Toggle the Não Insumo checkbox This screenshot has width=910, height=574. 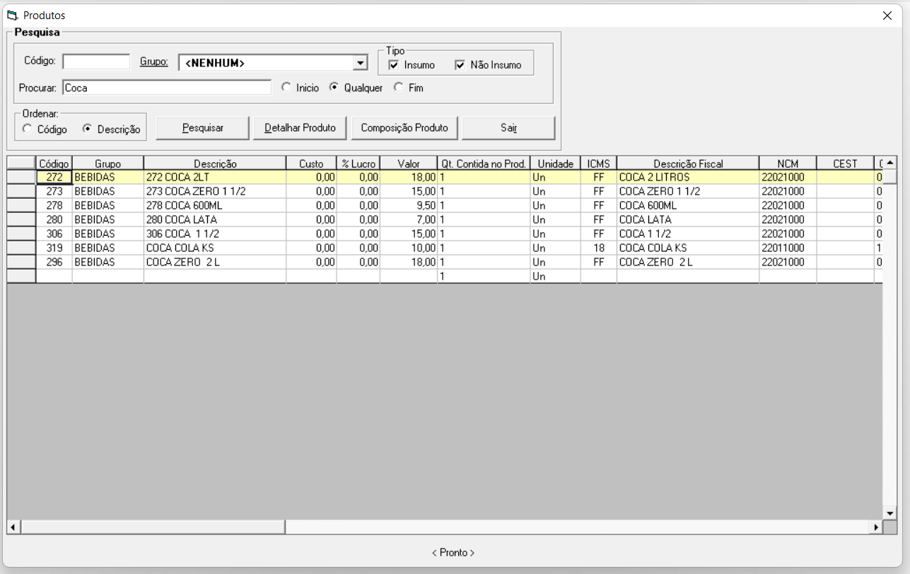460,65
